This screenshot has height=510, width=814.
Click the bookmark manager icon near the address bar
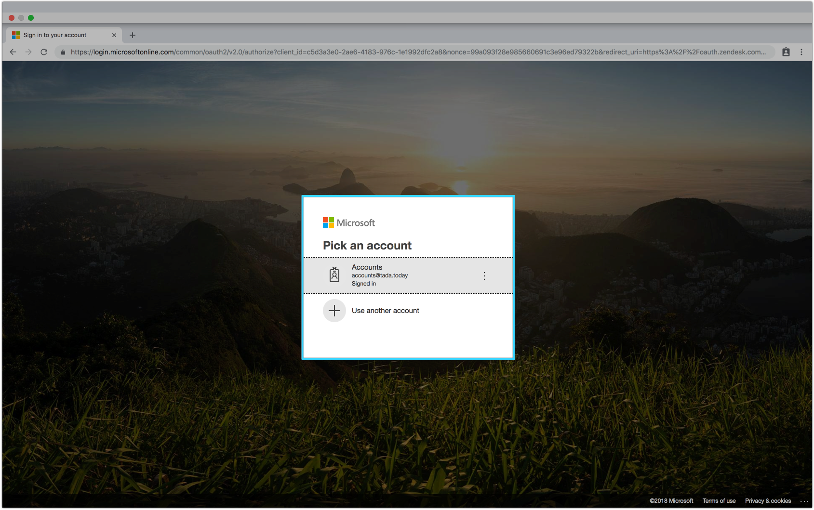click(786, 52)
